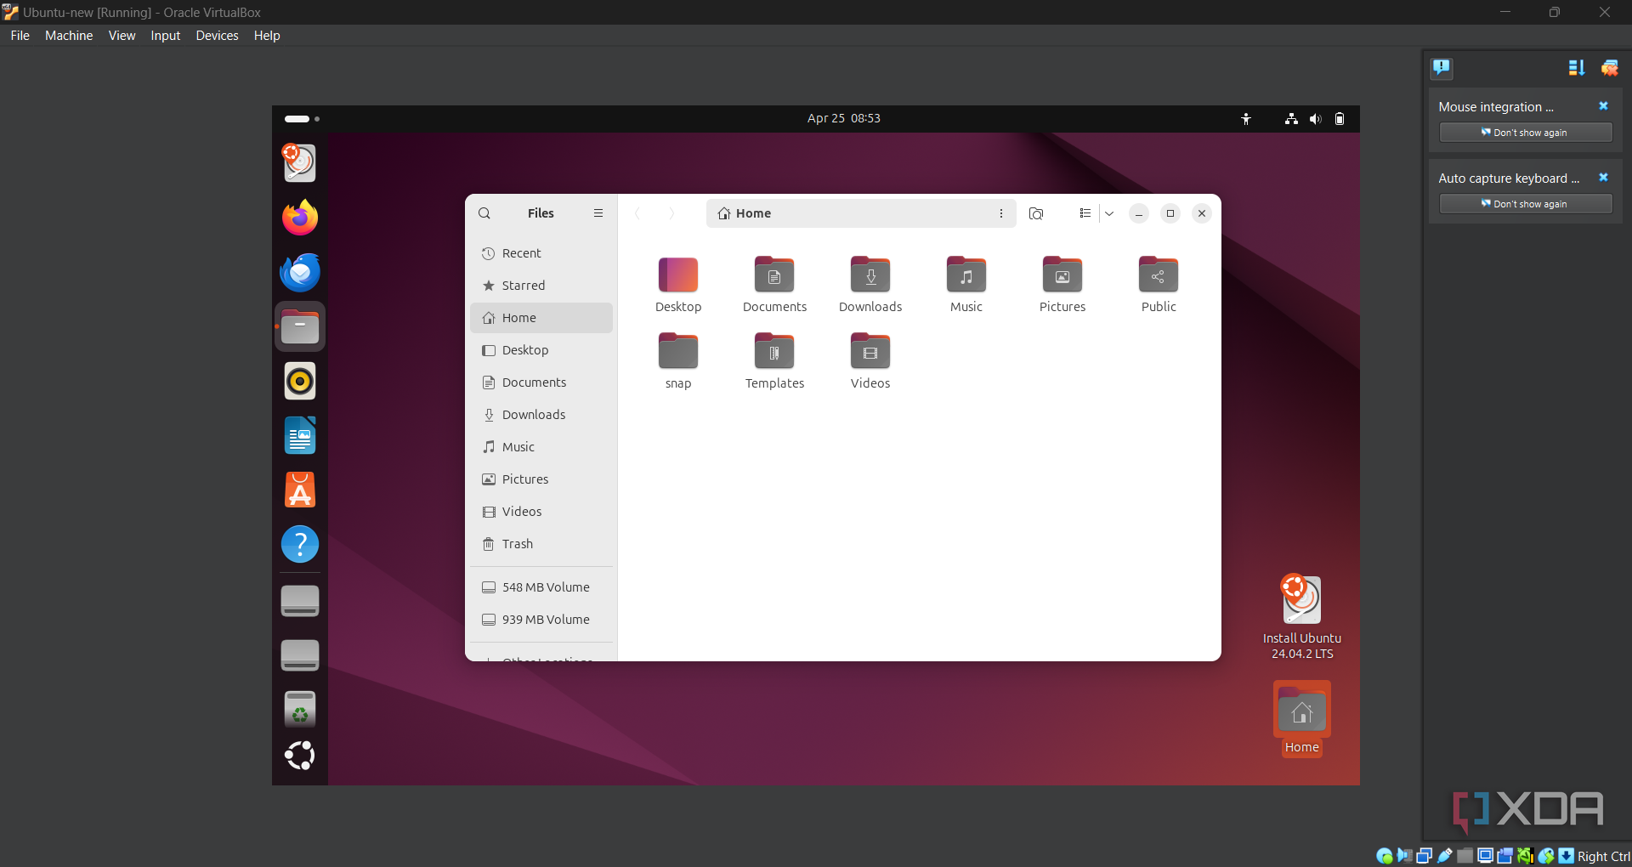Viewport: 1632px width, 867px height.
Task: Open the 548 MB Volume
Action: (541, 587)
